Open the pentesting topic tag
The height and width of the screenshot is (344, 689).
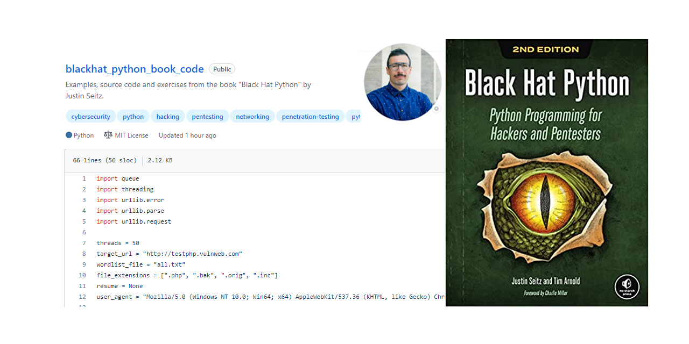207,117
